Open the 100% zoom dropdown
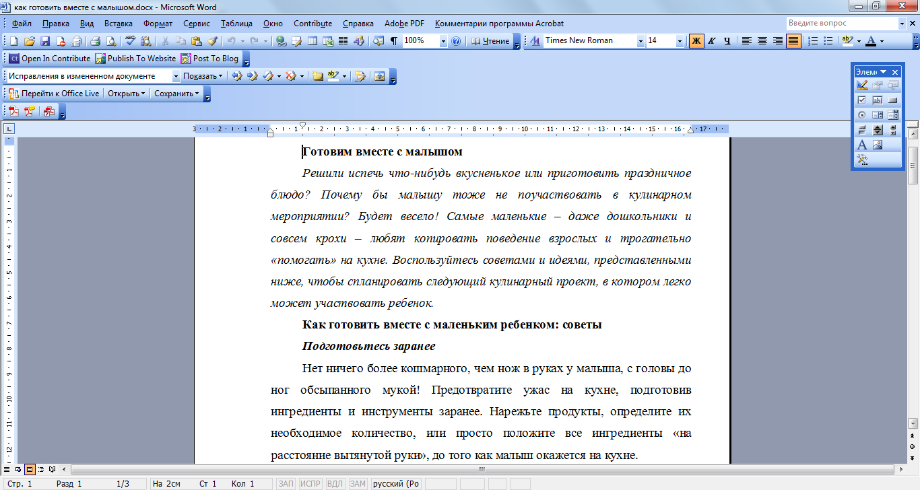Screen dimensions: 920x490 point(443,41)
